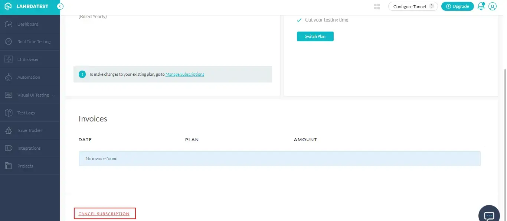Screen dimensions: 507x221
Task: Launch the Automation section
Action: (x=29, y=77)
